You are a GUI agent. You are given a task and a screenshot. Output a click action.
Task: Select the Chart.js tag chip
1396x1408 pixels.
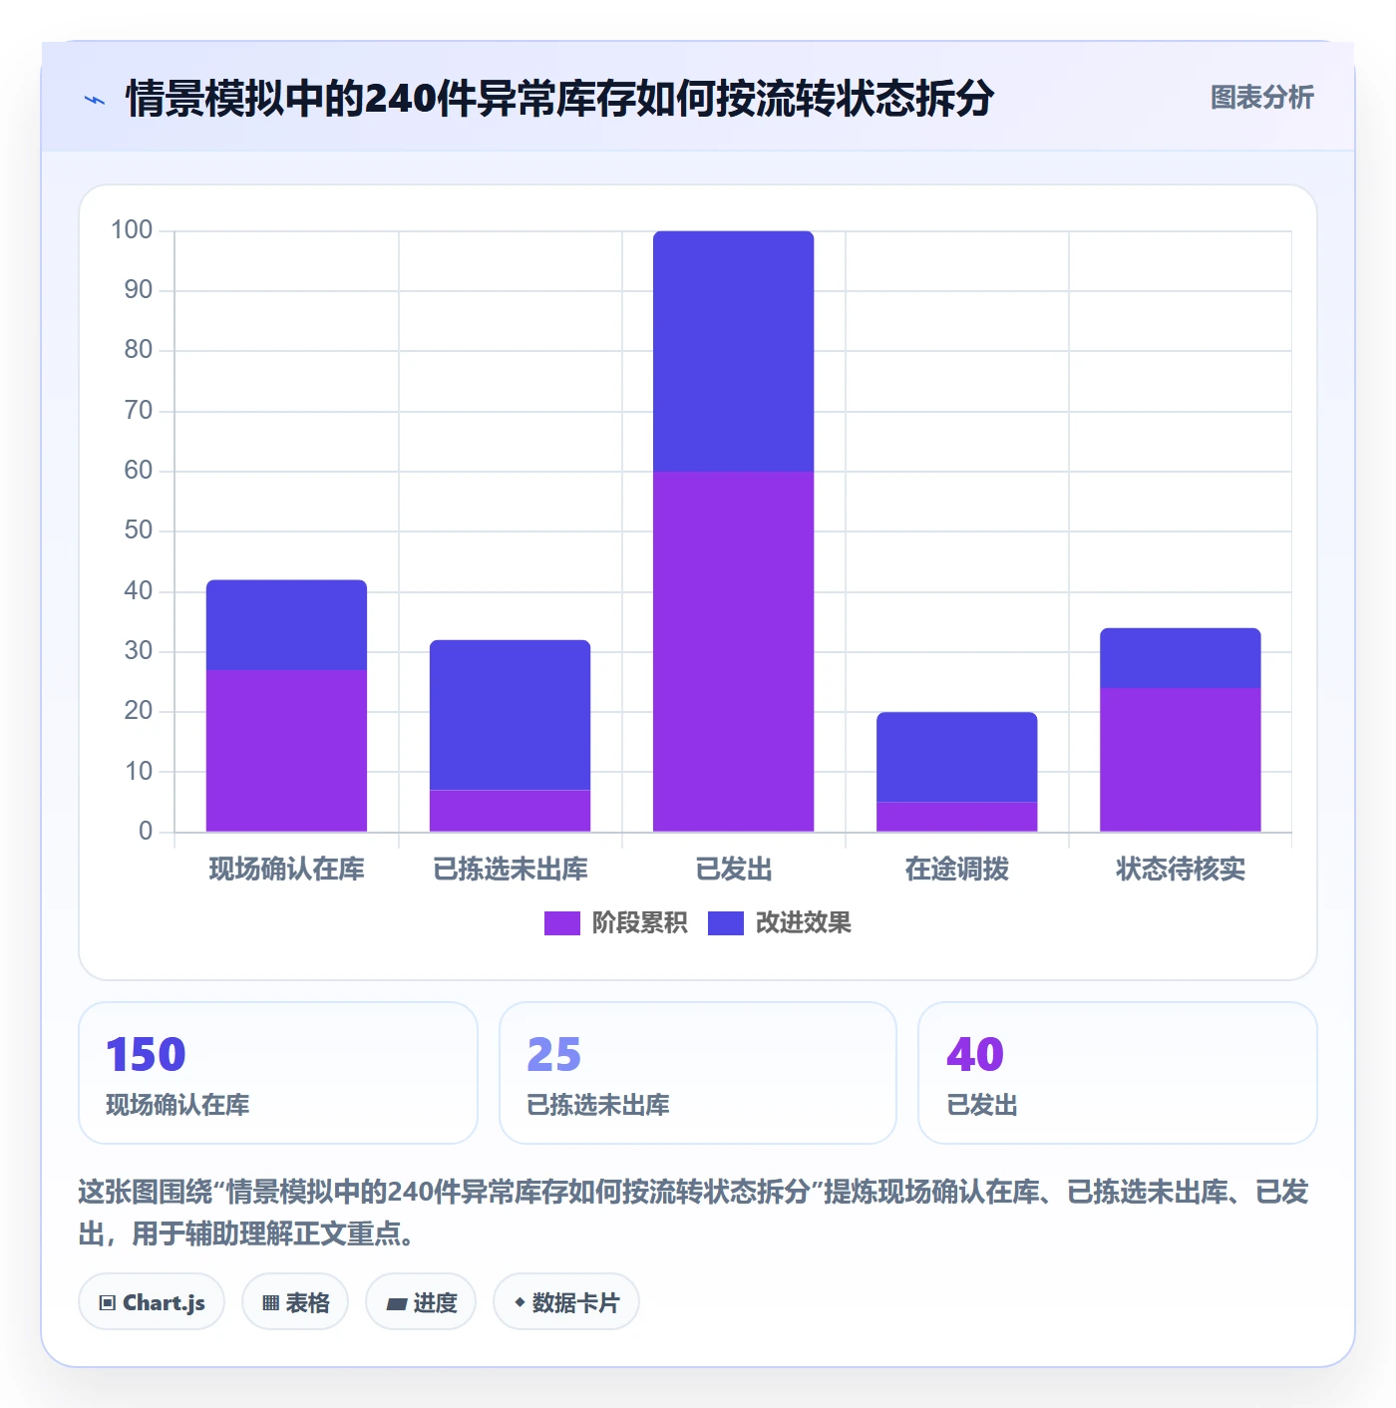(152, 1301)
